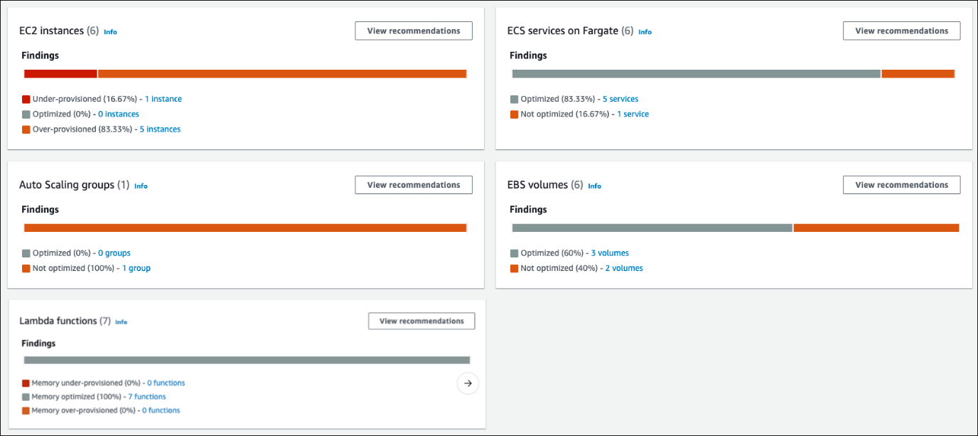Open Info link next to Auto Scaling groups
This screenshot has height=436, width=978.
(x=141, y=186)
